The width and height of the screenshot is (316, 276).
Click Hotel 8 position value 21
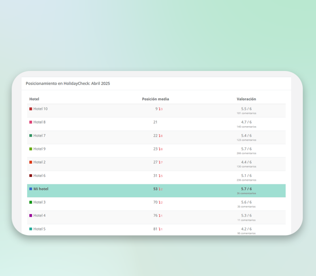pyautogui.click(x=155, y=122)
